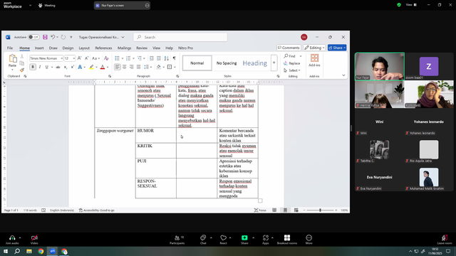Image resolution: width=456 pixels, height=256 pixels.
Task: Apply the No Spacing style
Action: (x=227, y=63)
